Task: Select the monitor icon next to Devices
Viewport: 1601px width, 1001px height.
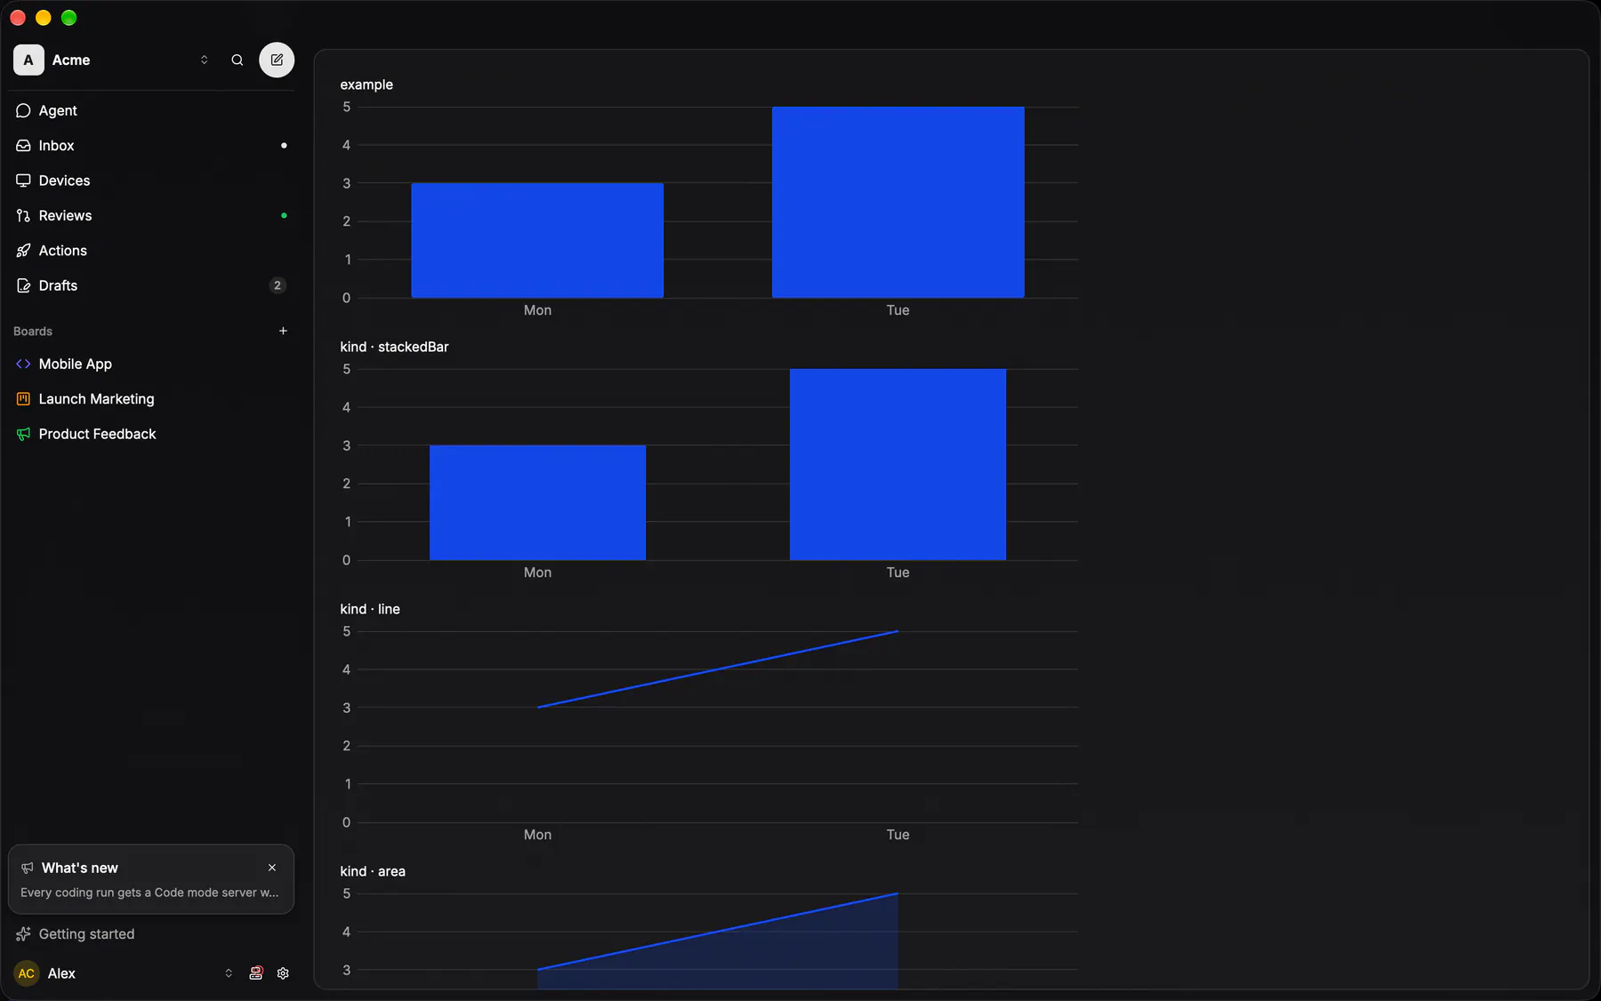Action: pyautogui.click(x=23, y=180)
